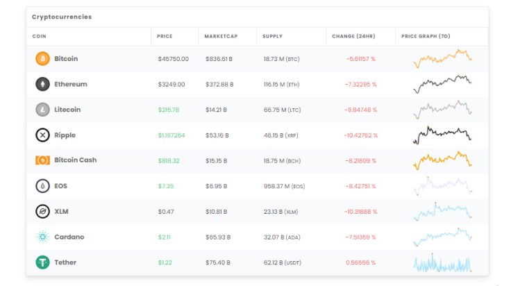511x286 pixels.
Task: Click Ethereum supply 116.15 M (ETH)
Action: click(282, 85)
